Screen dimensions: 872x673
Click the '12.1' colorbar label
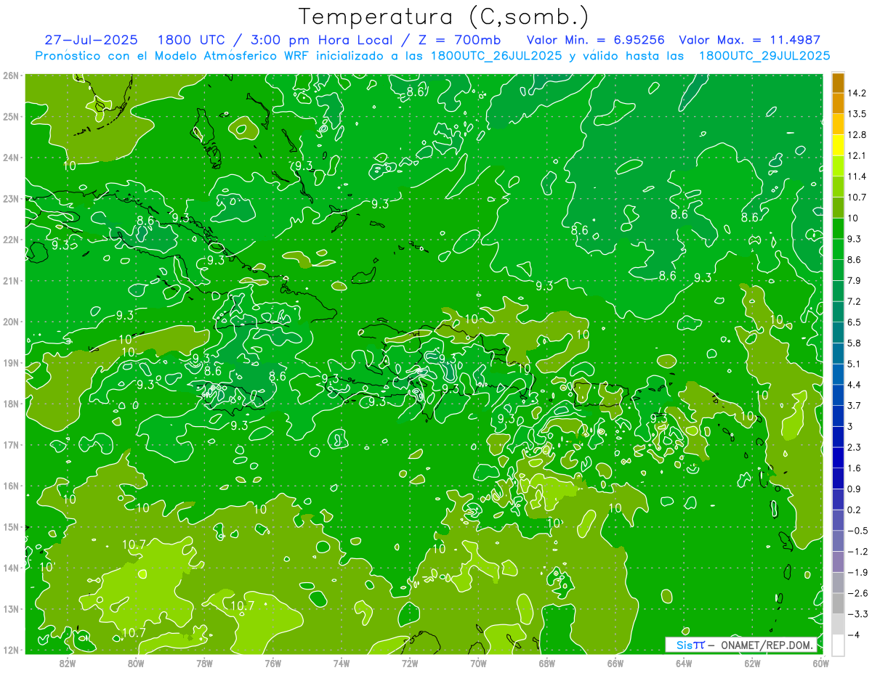click(857, 155)
